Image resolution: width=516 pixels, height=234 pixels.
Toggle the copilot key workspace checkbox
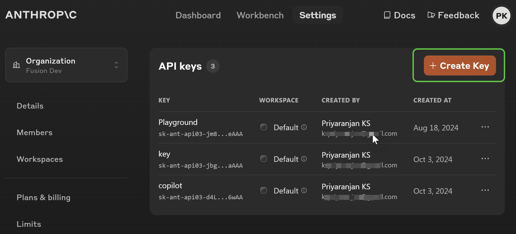point(264,190)
